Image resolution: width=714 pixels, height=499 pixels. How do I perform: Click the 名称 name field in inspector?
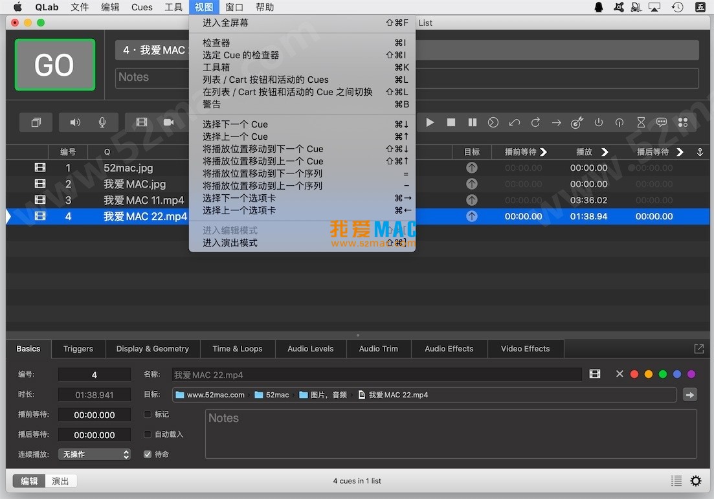[377, 374]
